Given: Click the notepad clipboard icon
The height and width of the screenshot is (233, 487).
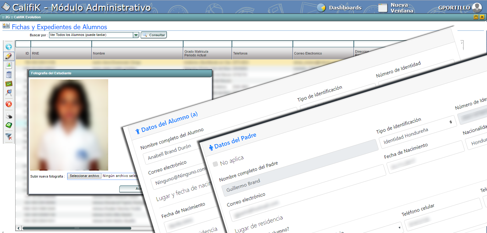Looking at the screenshot, I should click(x=9, y=75).
